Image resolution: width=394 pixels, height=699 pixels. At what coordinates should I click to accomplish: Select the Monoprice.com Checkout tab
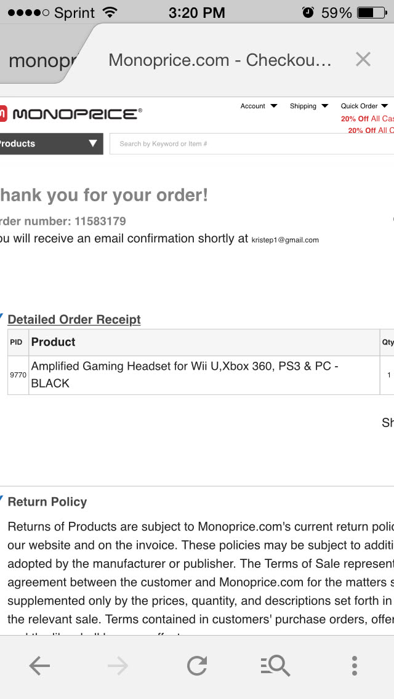pyautogui.click(x=220, y=60)
